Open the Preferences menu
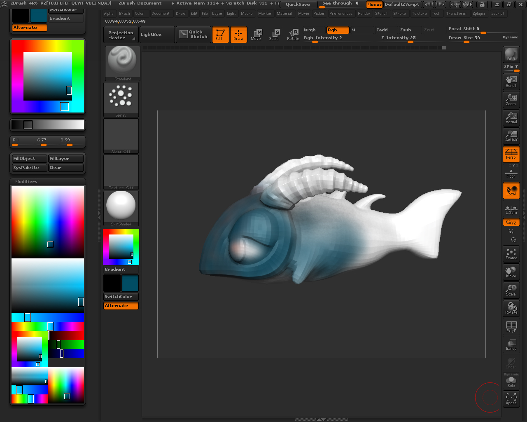This screenshot has width=527, height=422. (x=341, y=13)
